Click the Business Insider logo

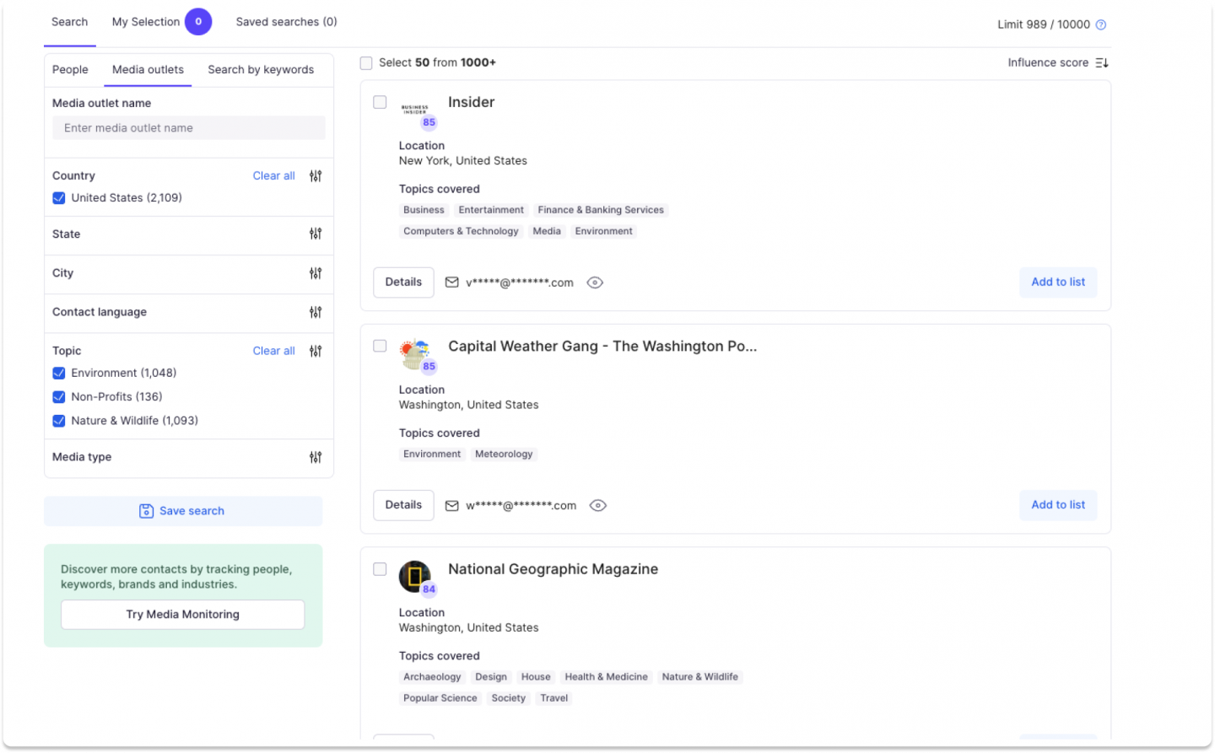(x=414, y=110)
